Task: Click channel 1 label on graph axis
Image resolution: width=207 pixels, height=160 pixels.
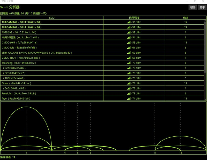Action: pos(26,153)
